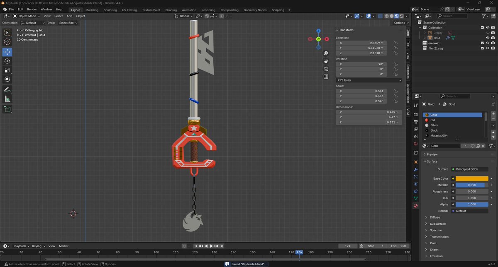Switch to Geometry Nodes workspace tab
This screenshot has width=498, height=267.
255,10
